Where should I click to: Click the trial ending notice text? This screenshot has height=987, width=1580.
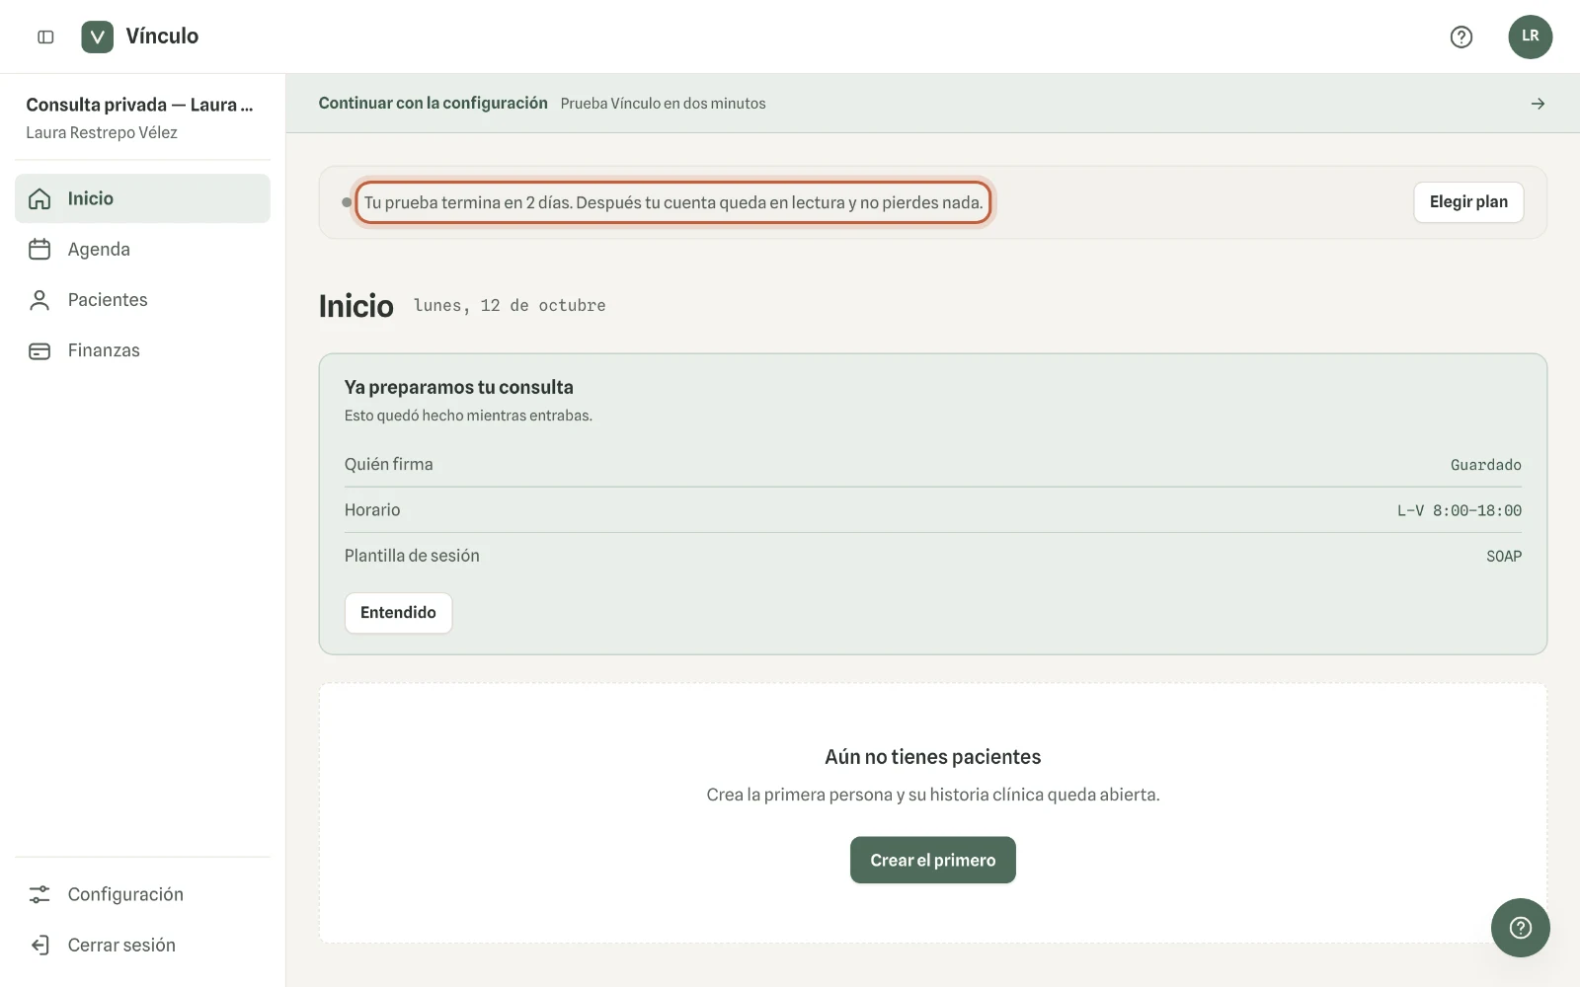(x=673, y=202)
